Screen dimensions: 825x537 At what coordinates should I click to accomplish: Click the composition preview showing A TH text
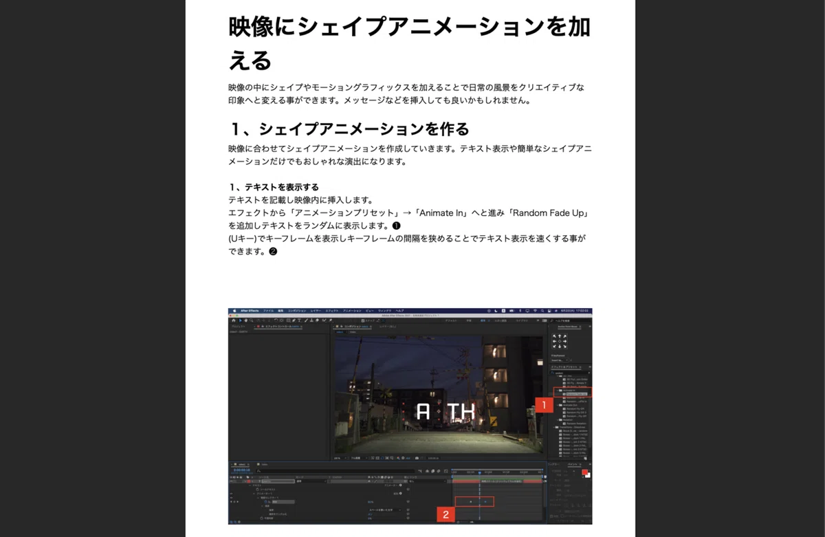click(440, 393)
